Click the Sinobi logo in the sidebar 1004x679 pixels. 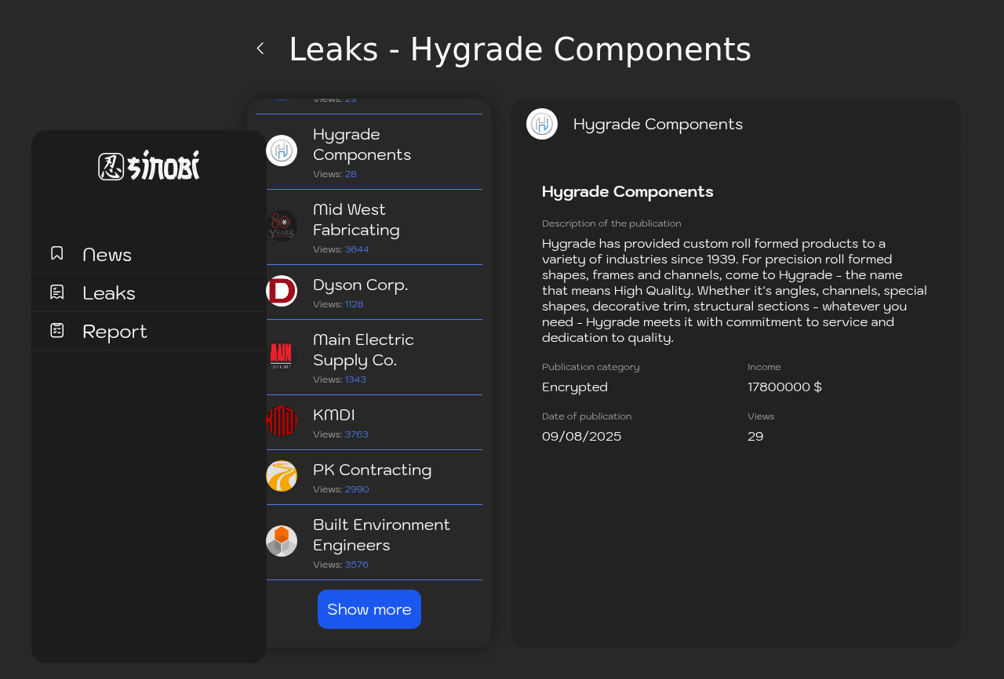149,165
